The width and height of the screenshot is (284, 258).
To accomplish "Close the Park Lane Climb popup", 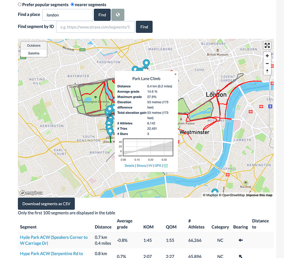I will [175, 74].
